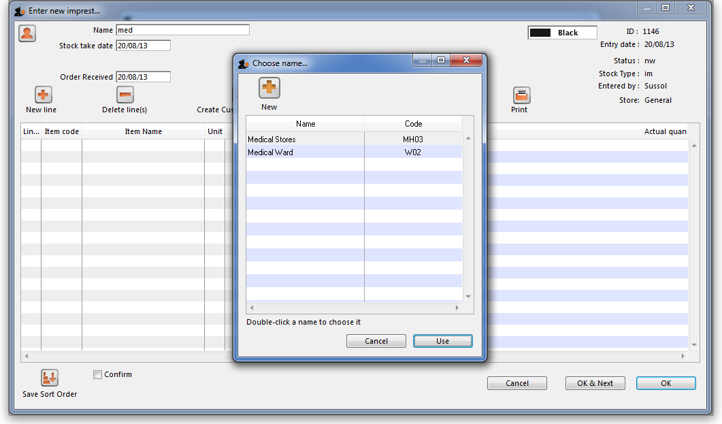Screen dimensions: 722x424
Task: Click the customer profile icon beside Name
Action: pos(27,33)
